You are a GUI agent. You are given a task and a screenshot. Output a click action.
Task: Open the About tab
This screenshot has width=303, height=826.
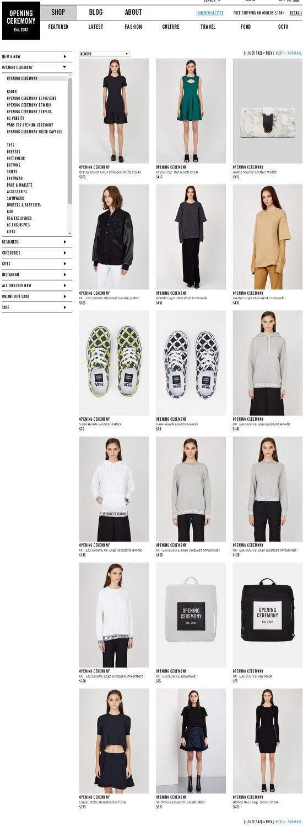[x=133, y=12]
